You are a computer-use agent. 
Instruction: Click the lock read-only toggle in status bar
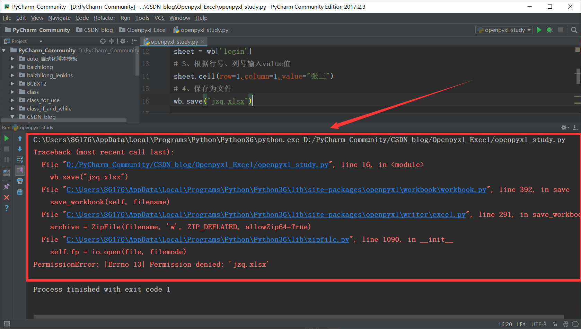coord(555,324)
